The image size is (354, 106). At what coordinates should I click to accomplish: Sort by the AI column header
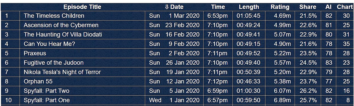point(328,7)
